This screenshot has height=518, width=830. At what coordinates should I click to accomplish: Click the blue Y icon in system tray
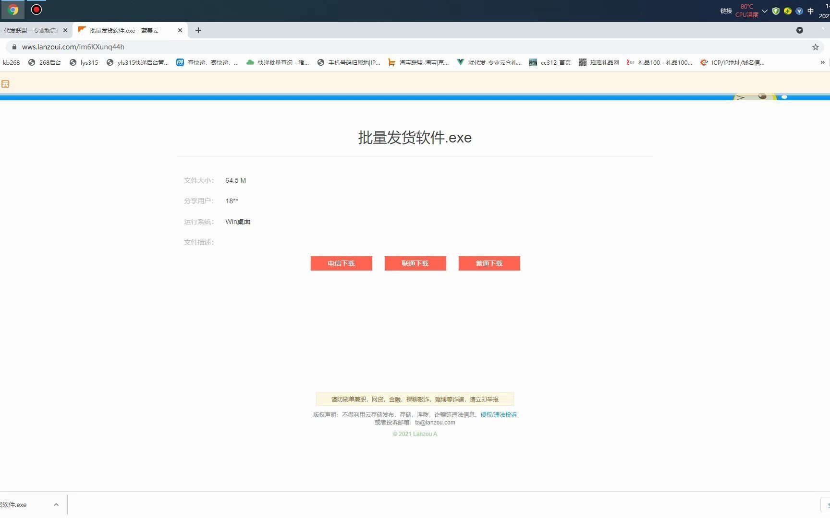point(799,11)
